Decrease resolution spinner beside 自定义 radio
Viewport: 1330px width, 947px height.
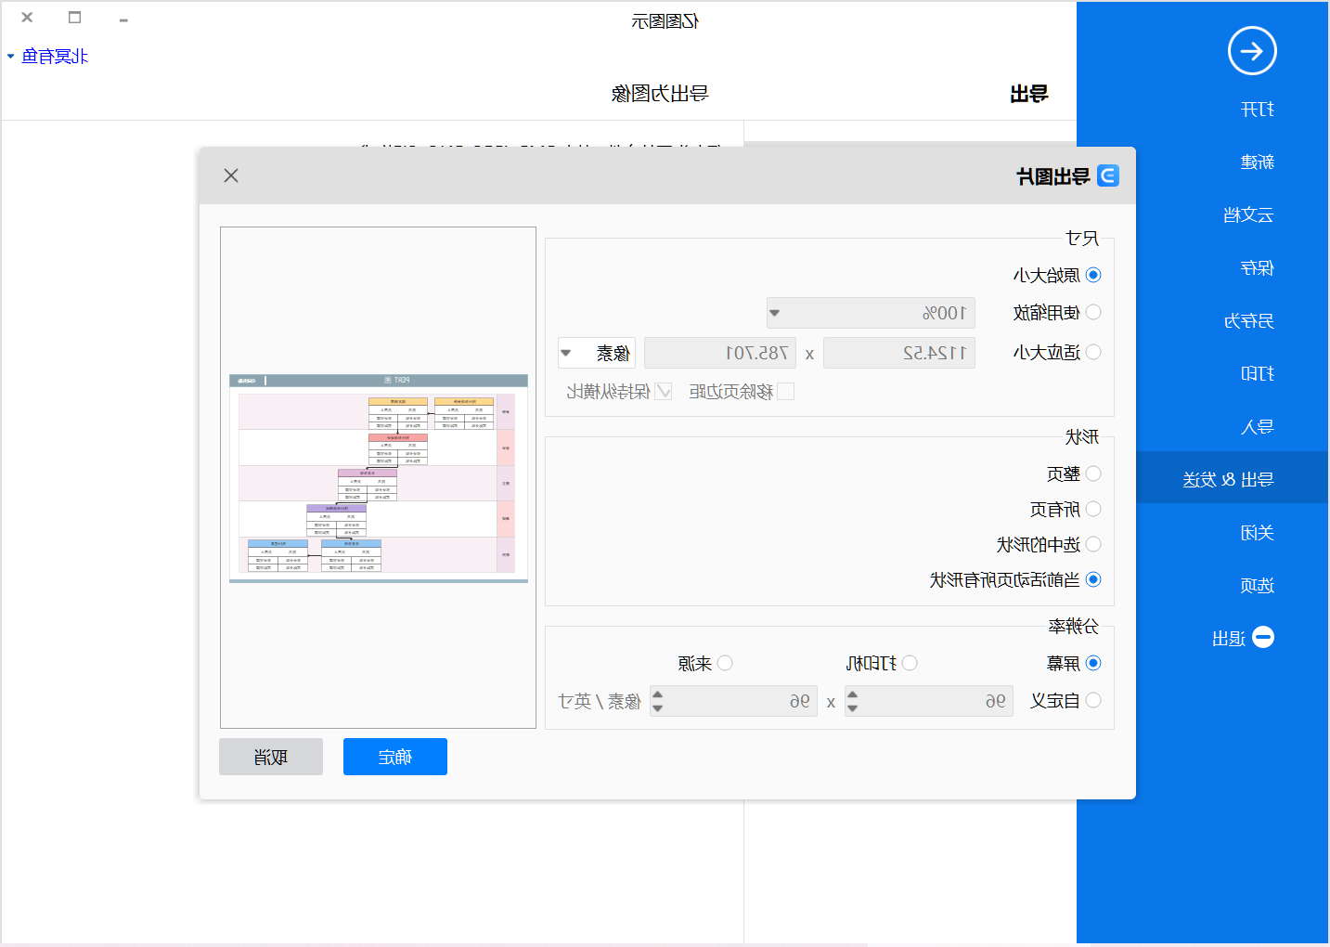click(x=852, y=708)
